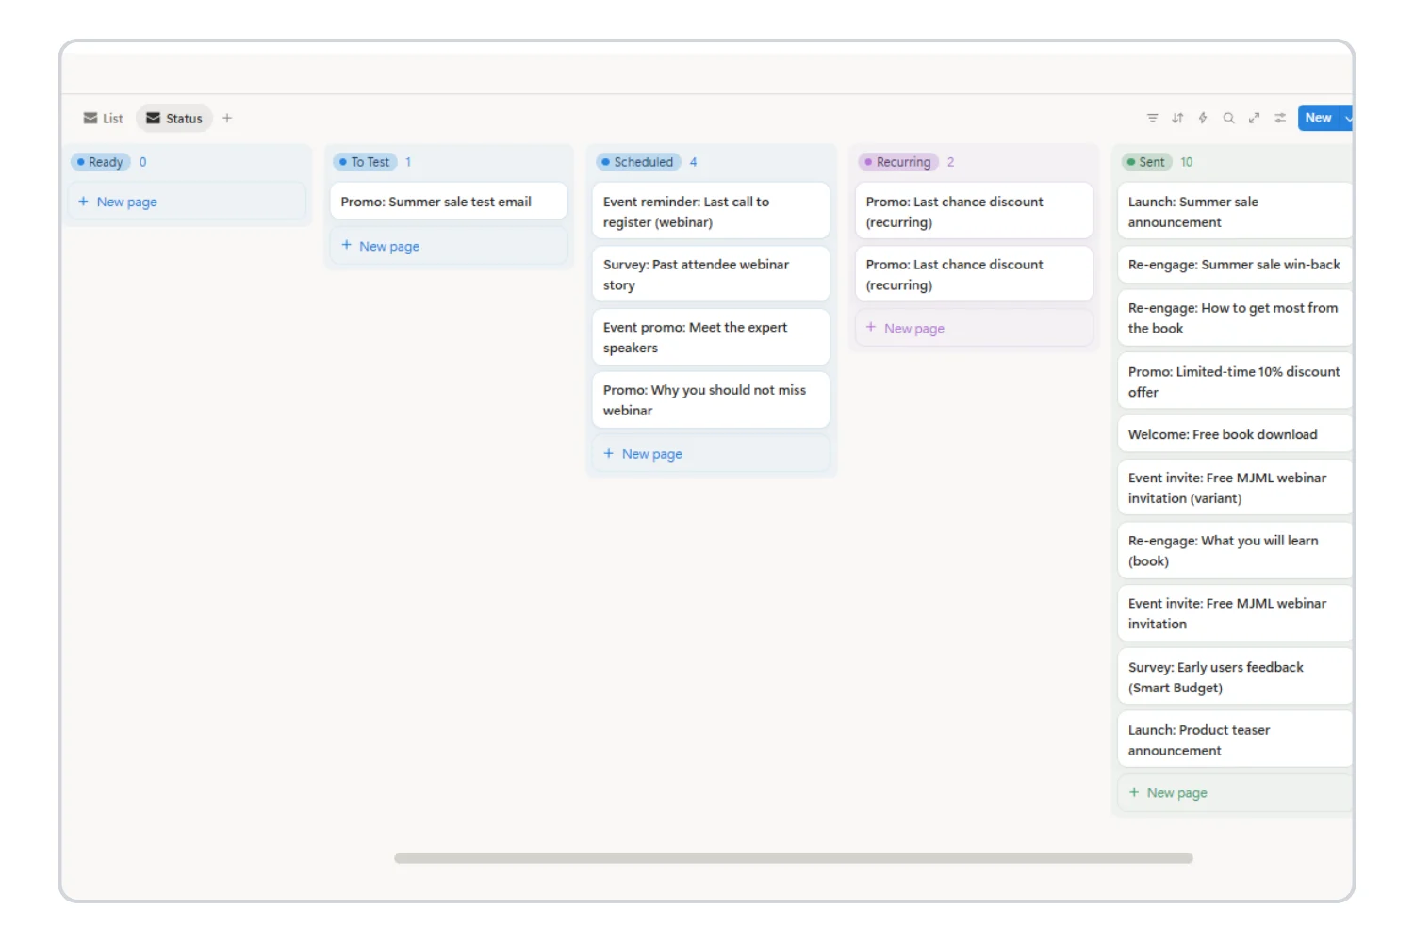Click the envelope icon beside List
This screenshot has width=1414, height=942.
pyautogui.click(x=90, y=118)
